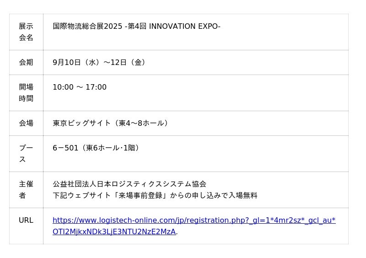Click the second line of the URL link
This screenshot has width=366, height=258.
coord(114,231)
